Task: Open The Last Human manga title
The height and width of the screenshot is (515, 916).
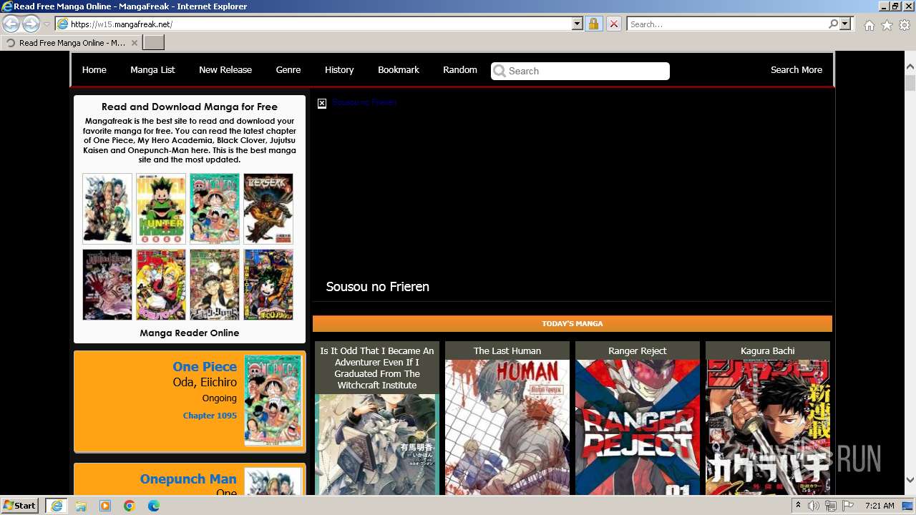Action: [x=507, y=351]
